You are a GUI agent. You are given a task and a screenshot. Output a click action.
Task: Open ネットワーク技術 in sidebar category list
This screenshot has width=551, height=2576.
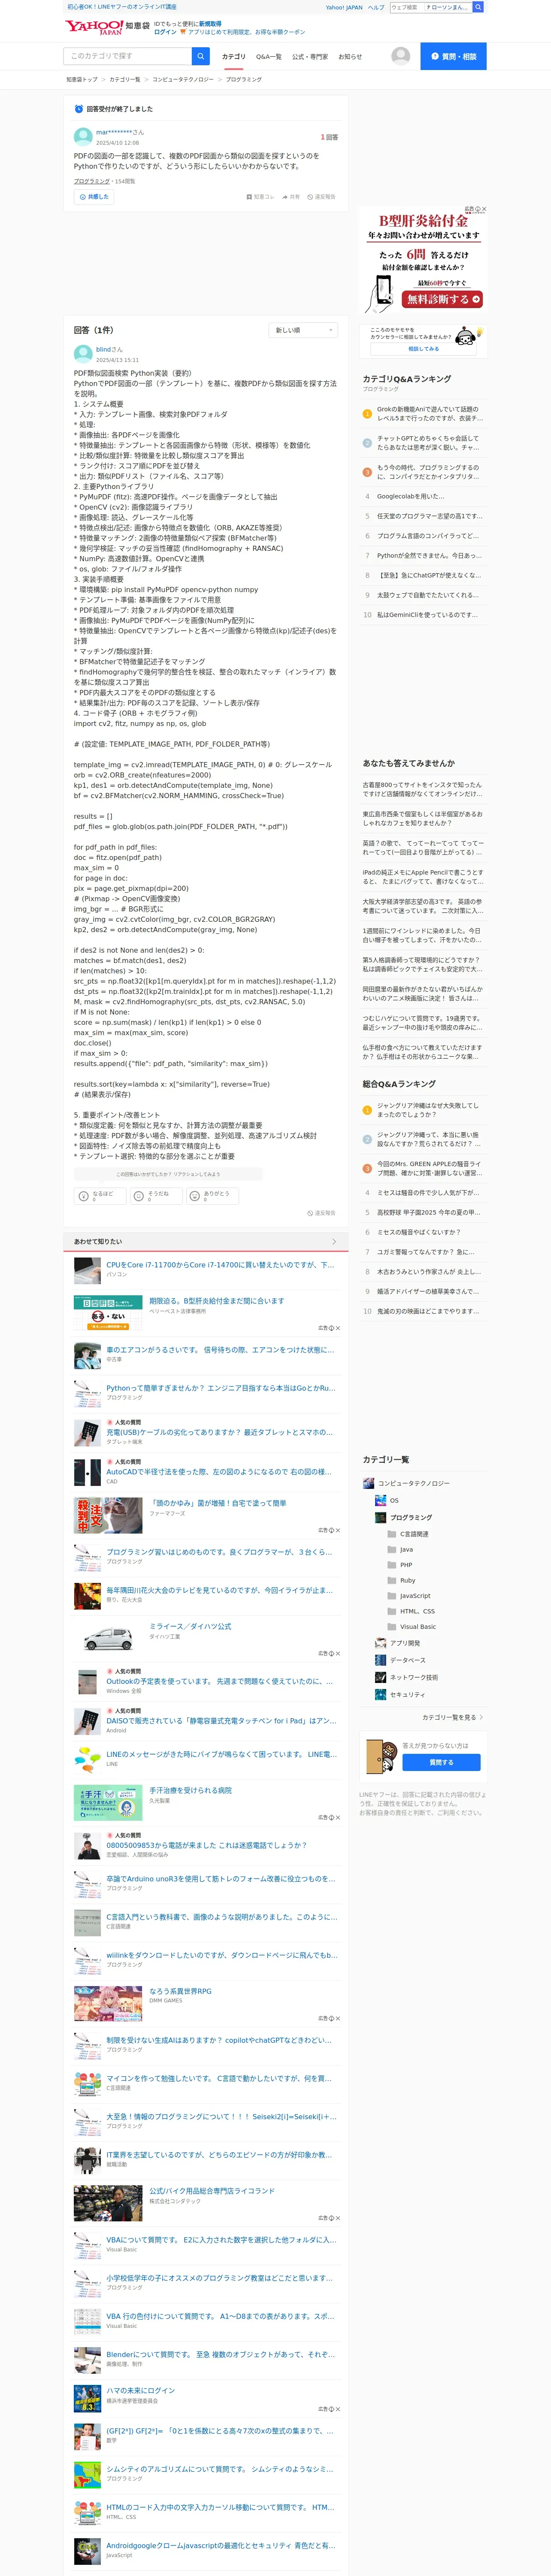point(414,1677)
